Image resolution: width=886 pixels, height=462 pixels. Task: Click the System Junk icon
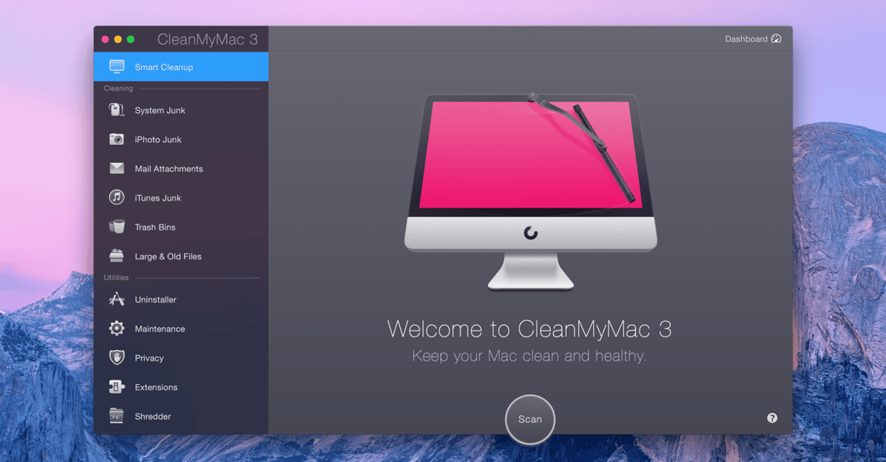[x=117, y=110]
